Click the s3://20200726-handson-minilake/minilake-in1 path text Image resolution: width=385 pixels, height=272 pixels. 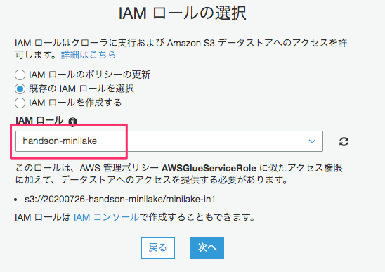(x=120, y=200)
